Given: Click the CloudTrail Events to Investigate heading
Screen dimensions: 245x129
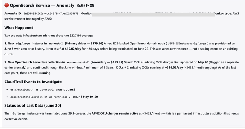Looking at the screenshot, I should click(x=33, y=82).
